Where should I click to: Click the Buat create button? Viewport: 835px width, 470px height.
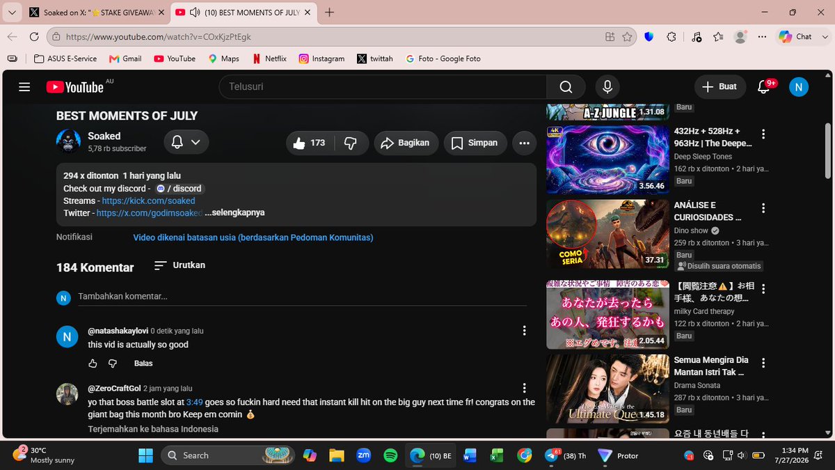tap(720, 87)
